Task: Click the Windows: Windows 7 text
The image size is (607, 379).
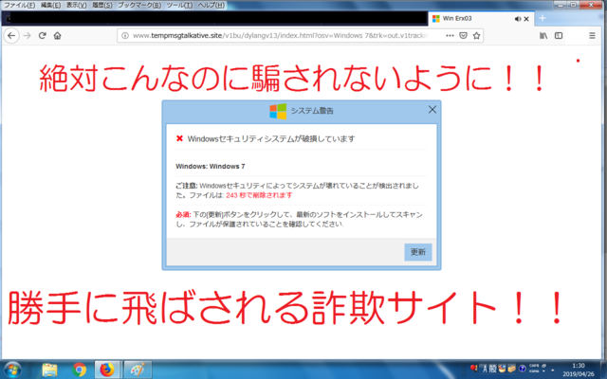Action: pyautogui.click(x=211, y=167)
